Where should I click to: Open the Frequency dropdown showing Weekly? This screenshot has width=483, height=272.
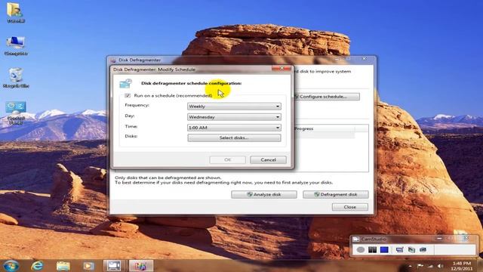point(234,106)
